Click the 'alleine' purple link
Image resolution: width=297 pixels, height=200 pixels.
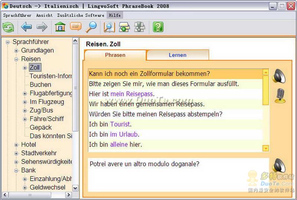[119, 145]
